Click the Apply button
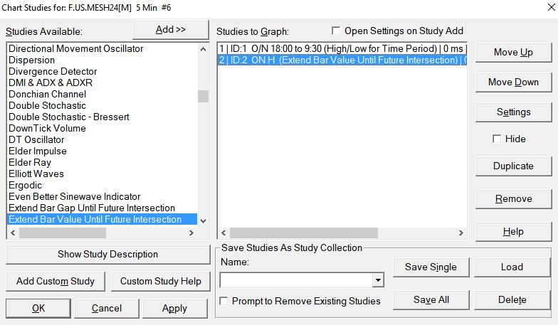The height and width of the screenshot is (325, 558). point(174,309)
